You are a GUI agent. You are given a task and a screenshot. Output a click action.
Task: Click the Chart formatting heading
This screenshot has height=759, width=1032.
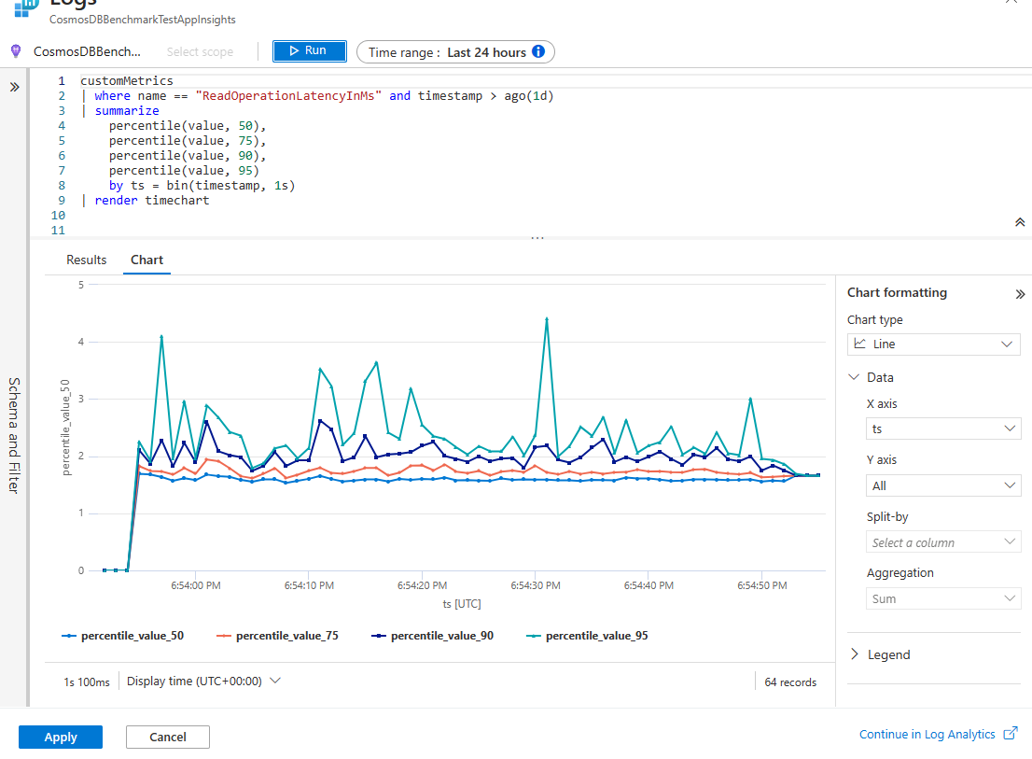[897, 293]
